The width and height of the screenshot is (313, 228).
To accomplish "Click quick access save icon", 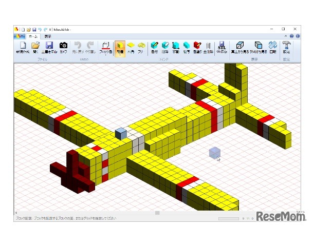I will (34, 30).
